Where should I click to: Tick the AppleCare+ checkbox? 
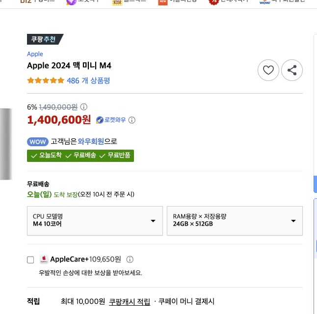[x=30, y=260]
